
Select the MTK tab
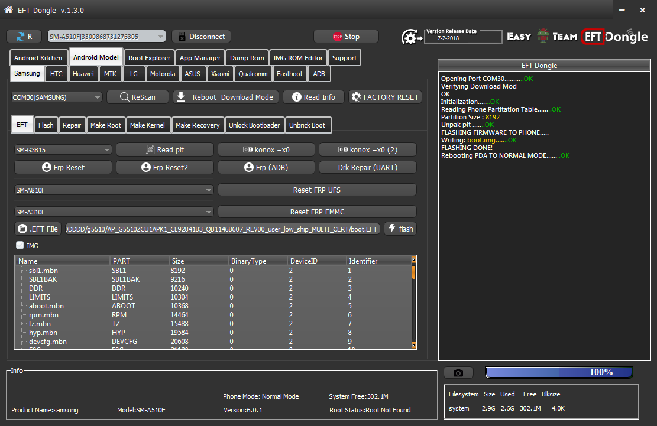click(x=110, y=74)
